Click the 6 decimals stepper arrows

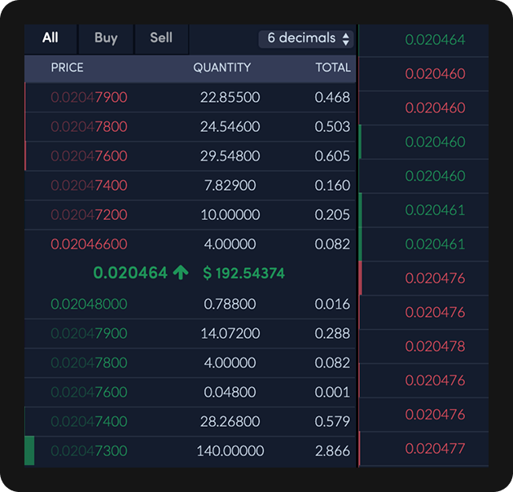(346, 38)
